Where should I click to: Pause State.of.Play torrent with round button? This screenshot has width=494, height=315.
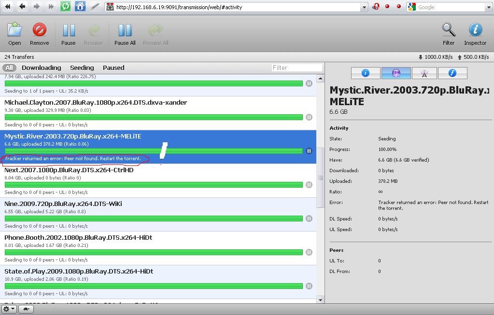pyautogui.click(x=309, y=286)
